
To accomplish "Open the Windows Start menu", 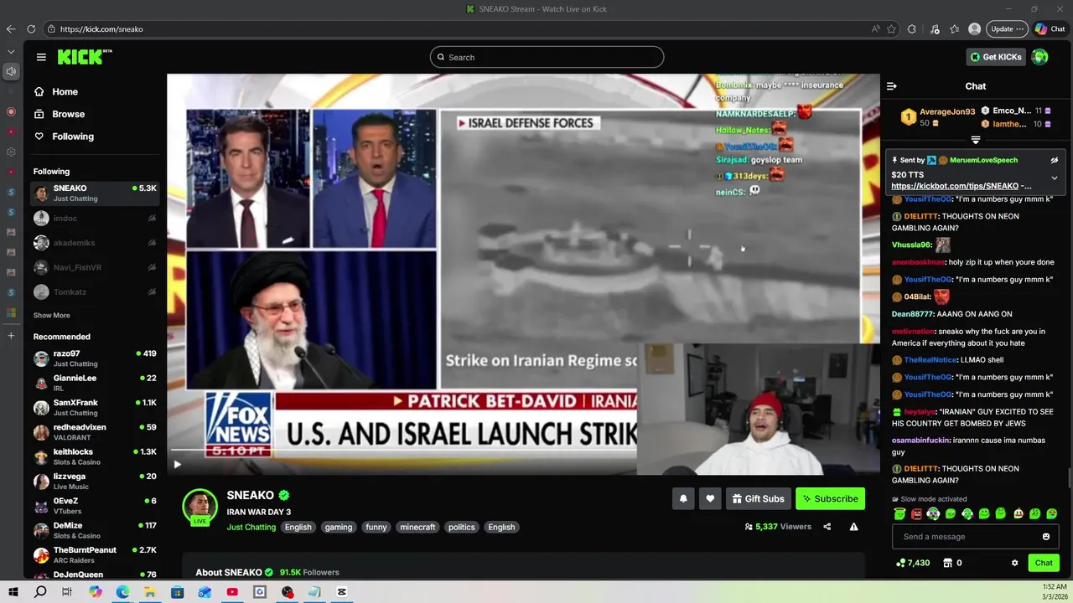I will point(12,592).
